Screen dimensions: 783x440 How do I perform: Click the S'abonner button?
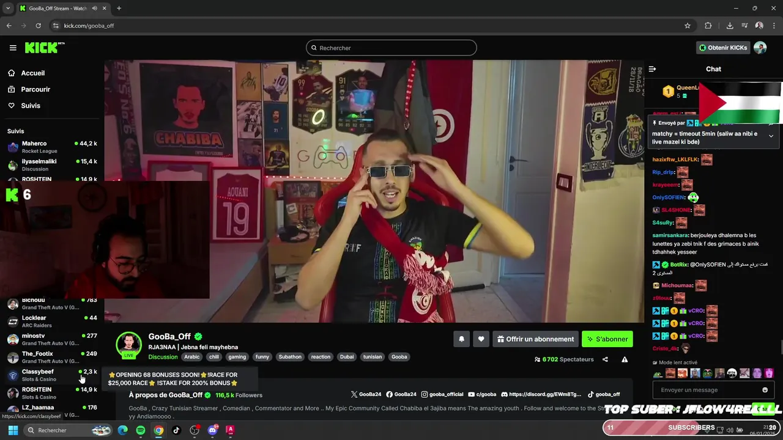click(607, 339)
